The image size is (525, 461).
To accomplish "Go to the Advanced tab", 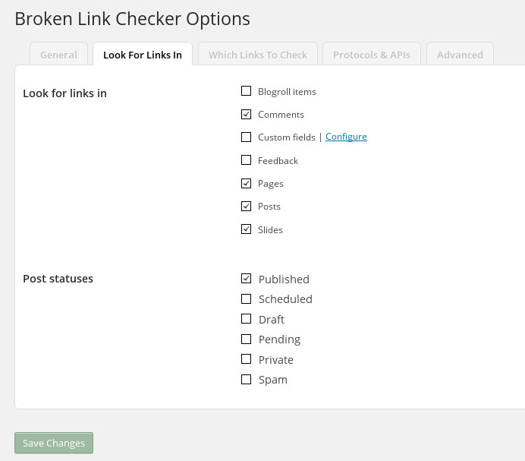I will [460, 55].
